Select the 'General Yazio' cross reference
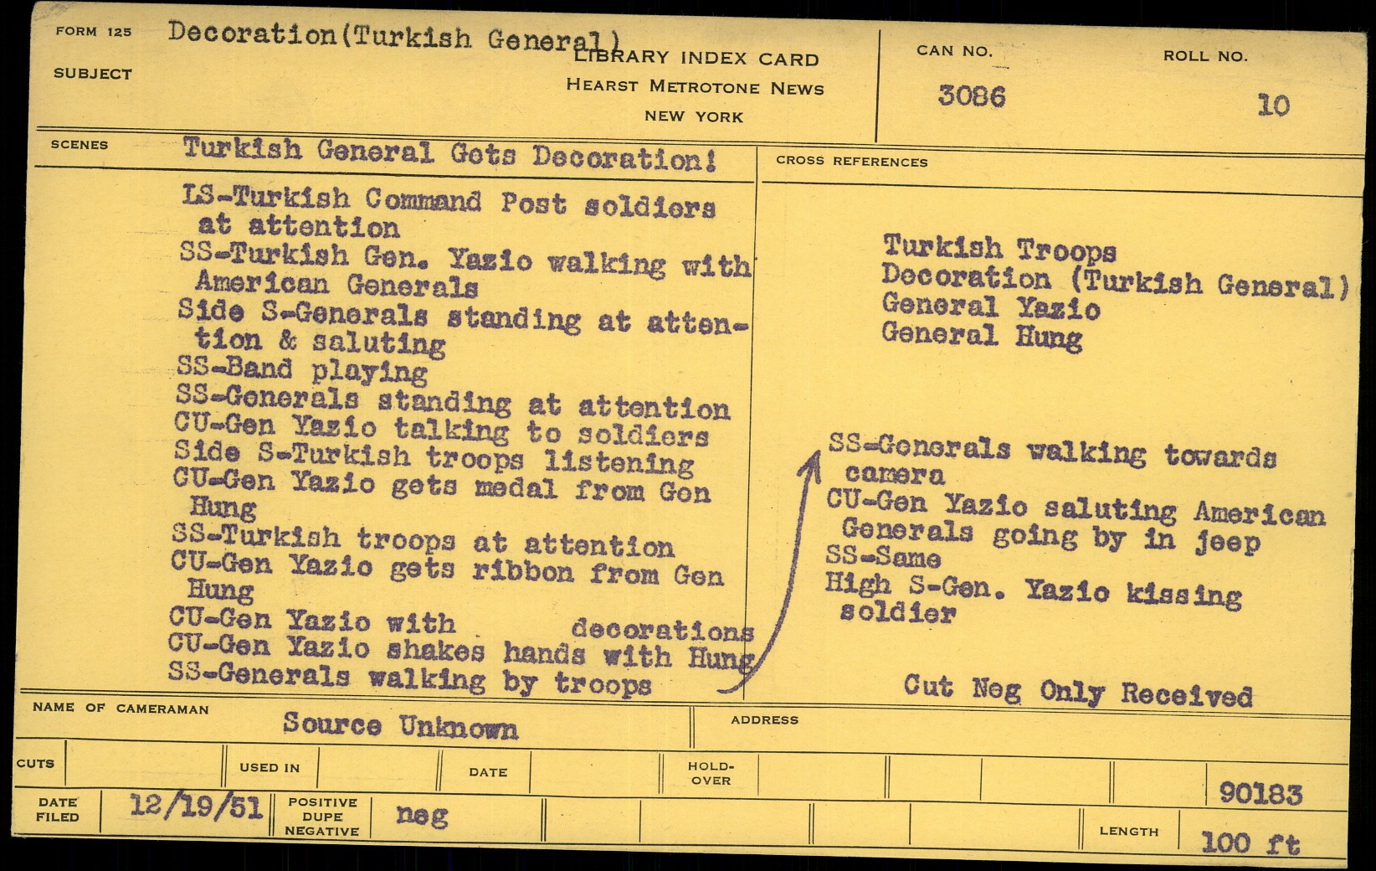The height and width of the screenshot is (871, 1376). [990, 307]
